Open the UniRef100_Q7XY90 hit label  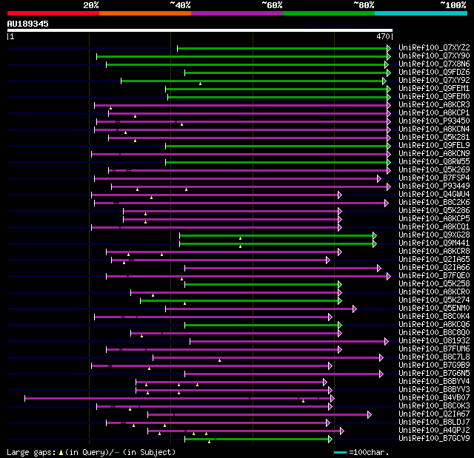[x=434, y=55]
